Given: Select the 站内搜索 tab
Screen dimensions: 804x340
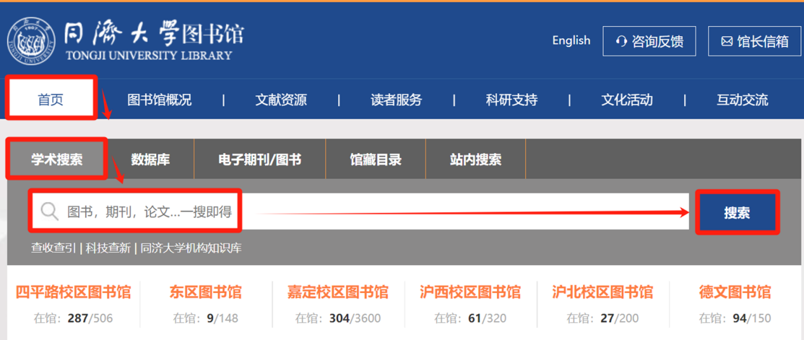Looking at the screenshot, I should [475, 159].
